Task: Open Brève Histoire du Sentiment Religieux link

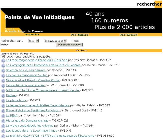Action: [33, 110]
